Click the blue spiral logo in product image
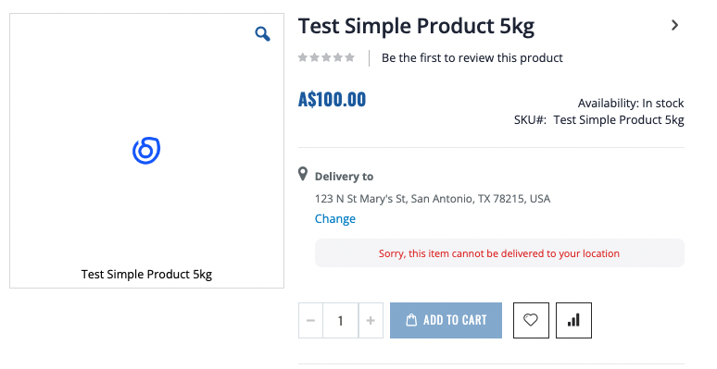 pyautogui.click(x=146, y=150)
